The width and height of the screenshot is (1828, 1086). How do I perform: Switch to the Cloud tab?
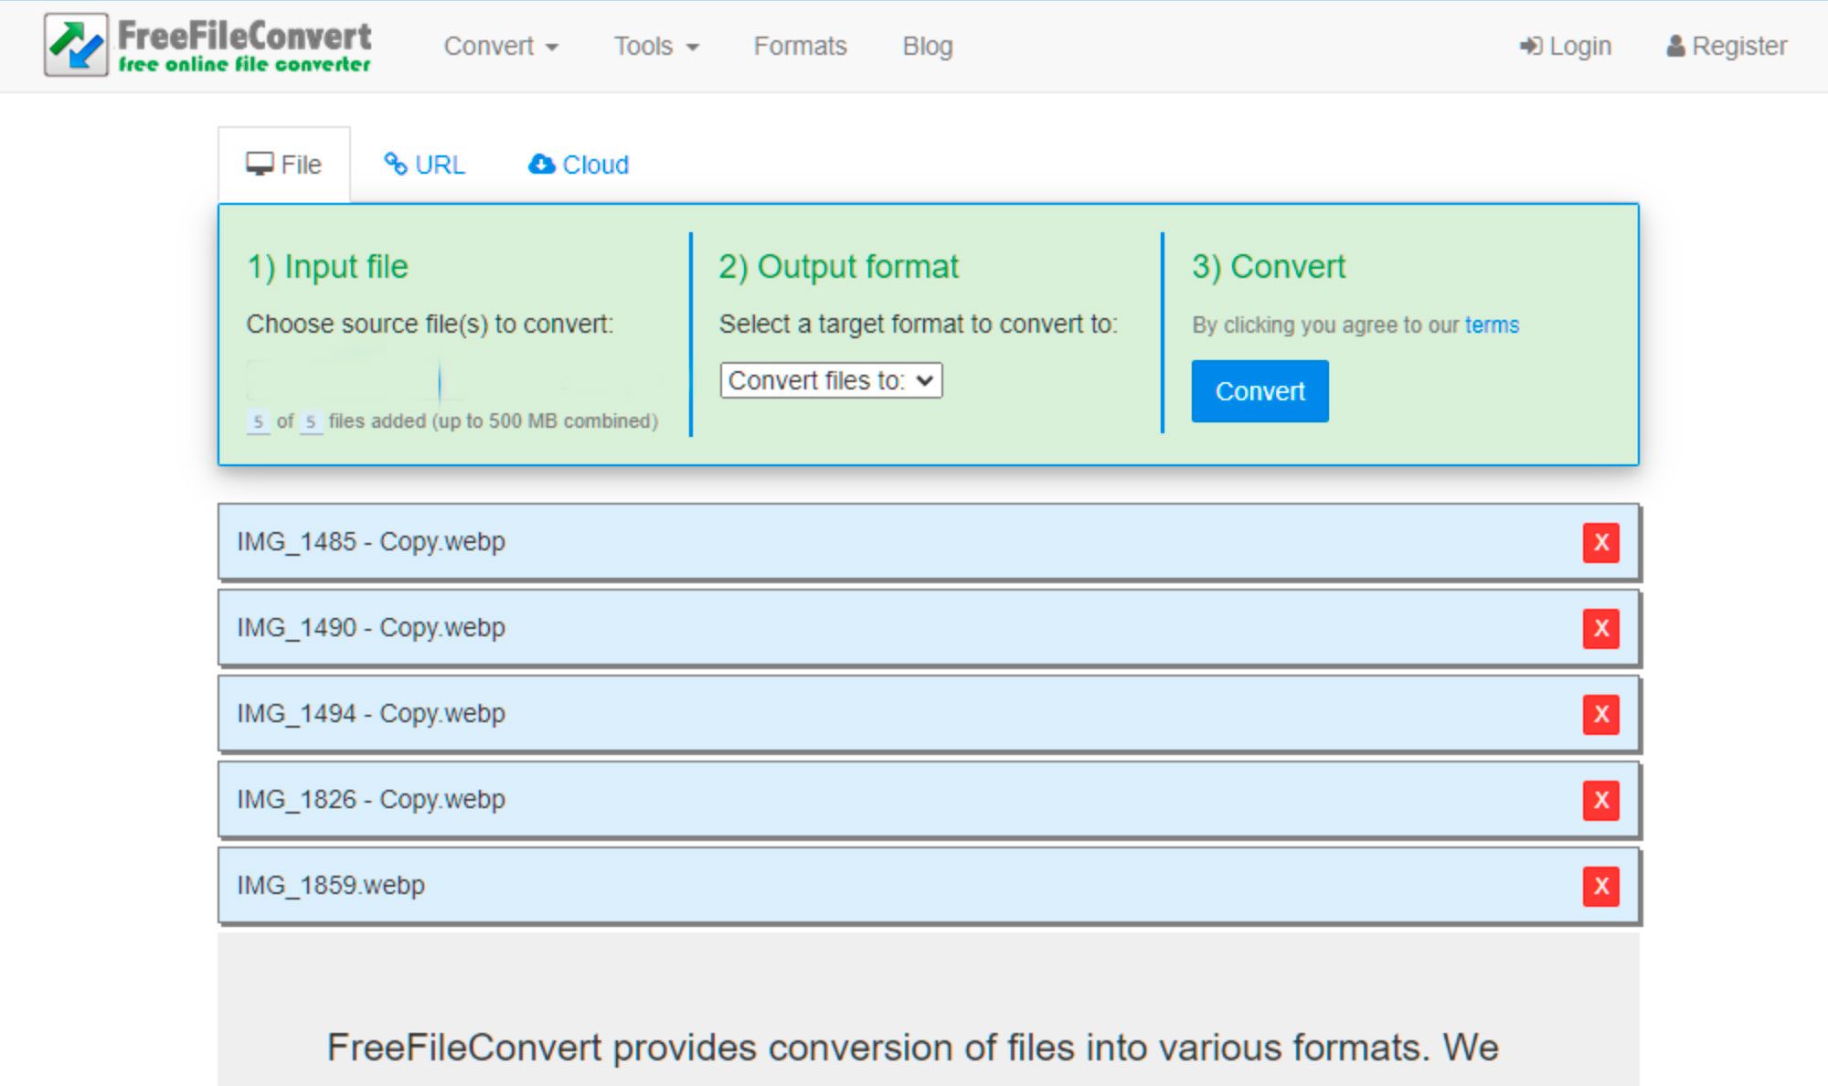[579, 165]
